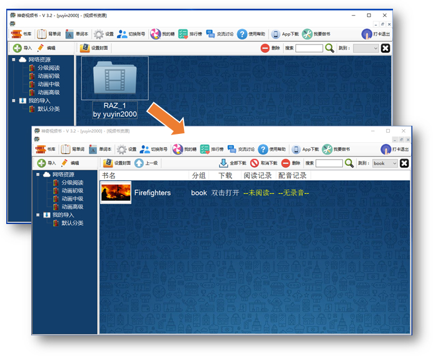Open 交流讨论 in the back window

220,34
